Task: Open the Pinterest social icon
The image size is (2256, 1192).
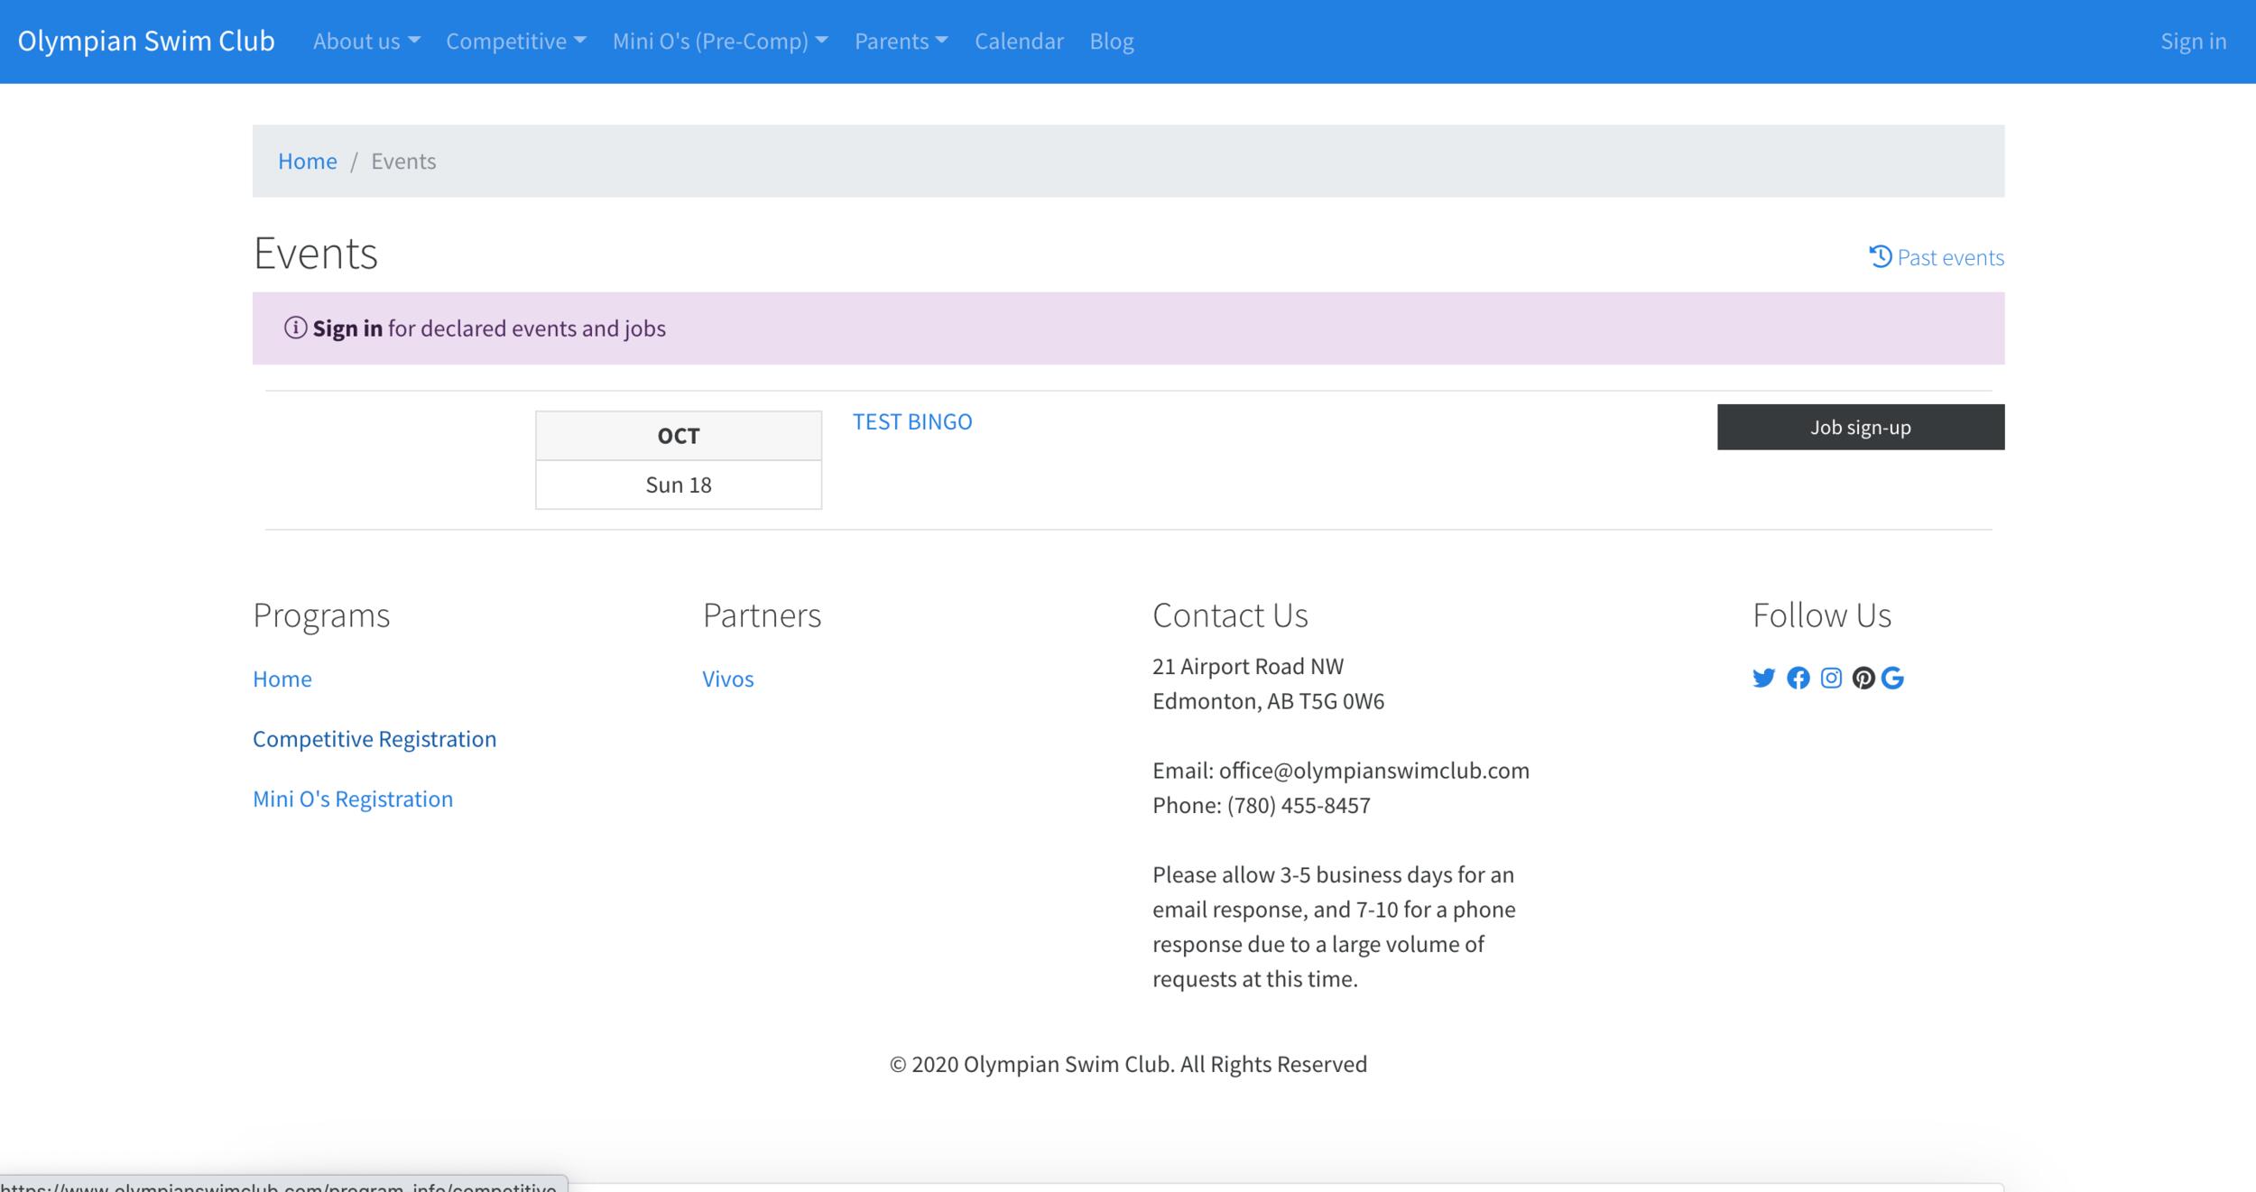Action: coord(1863,678)
